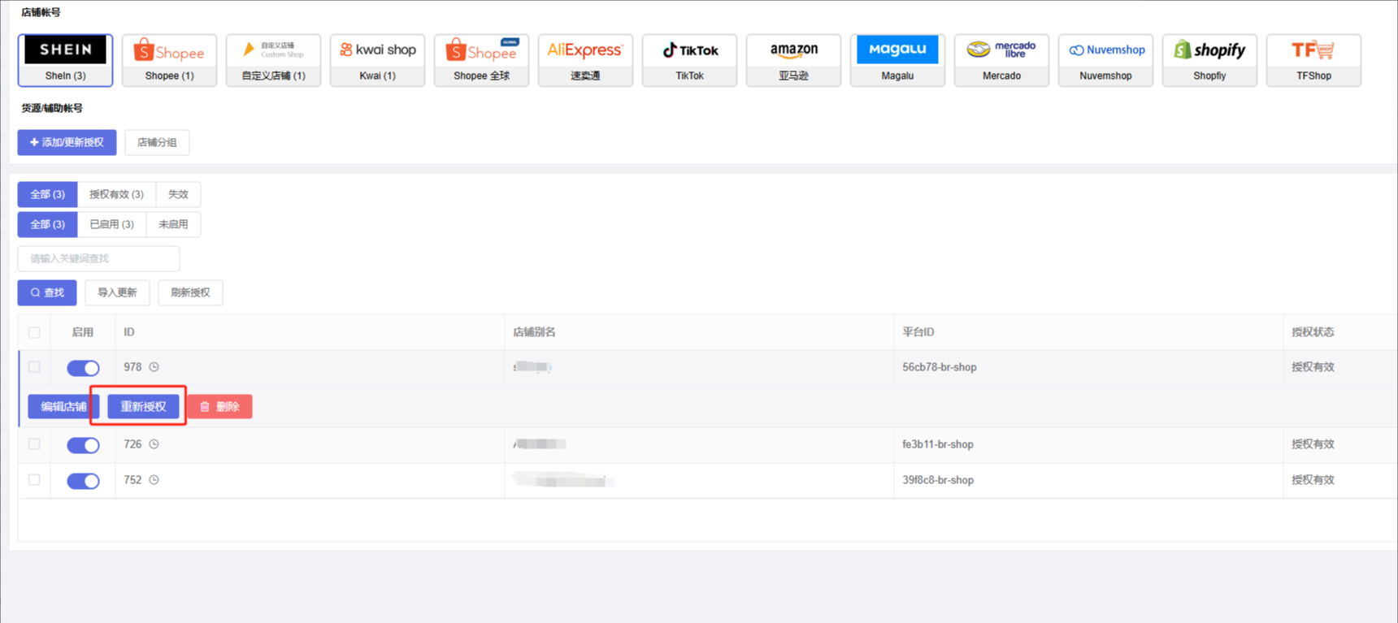Click the ID value 752
1398x623 pixels.
[x=132, y=480]
